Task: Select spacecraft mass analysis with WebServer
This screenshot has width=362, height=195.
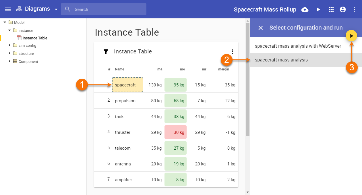Action: coord(298,46)
